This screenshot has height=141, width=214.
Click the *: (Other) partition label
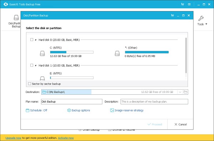[x=131, y=48]
